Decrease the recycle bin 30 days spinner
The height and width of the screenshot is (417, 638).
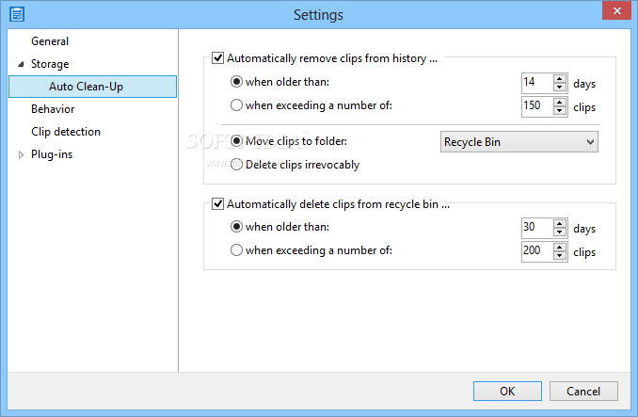click(x=560, y=233)
